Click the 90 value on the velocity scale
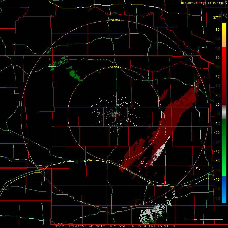This screenshot has height=228, width=228. (218, 30)
